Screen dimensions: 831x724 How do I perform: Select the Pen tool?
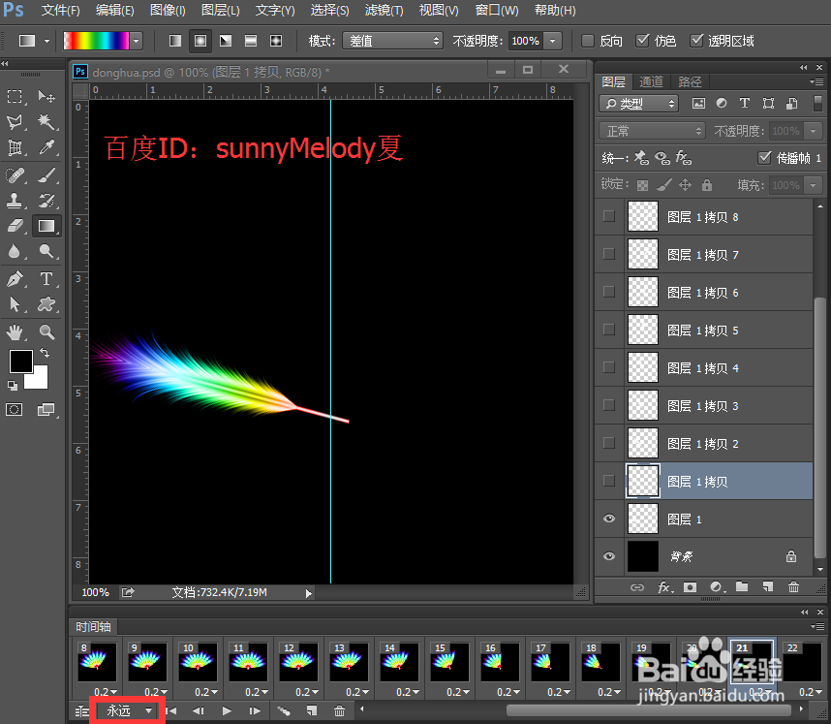click(15, 278)
